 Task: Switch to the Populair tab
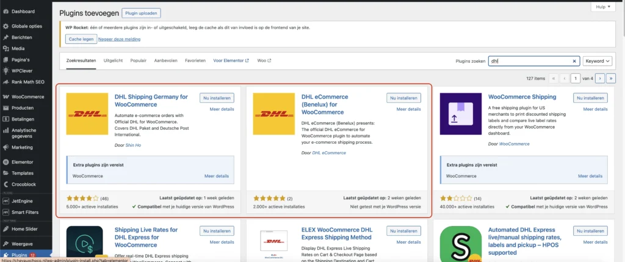pyautogui.click(x=139, y=60)
